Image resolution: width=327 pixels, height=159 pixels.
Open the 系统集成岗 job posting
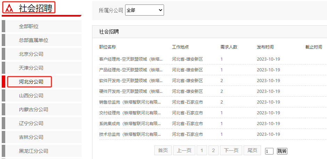[130, 124]
